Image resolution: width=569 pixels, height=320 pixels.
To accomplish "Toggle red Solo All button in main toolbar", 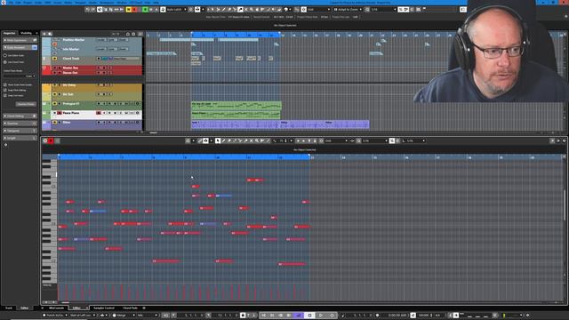I will coord(134,10).
